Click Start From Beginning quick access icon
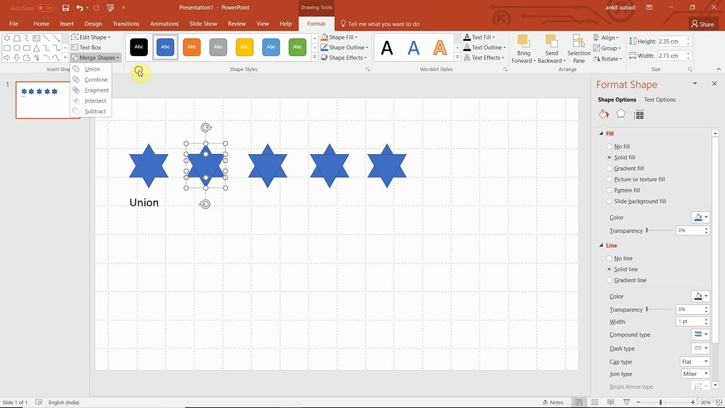Viewport: 725px width, 408px height. pos(110,8)
